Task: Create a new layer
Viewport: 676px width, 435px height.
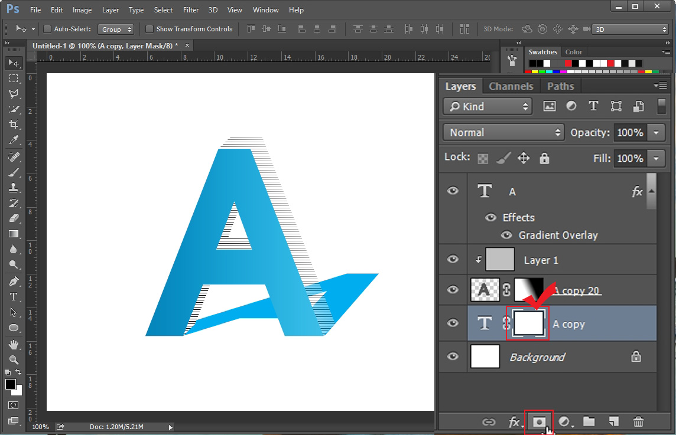Action: pyautogui.click(x=613, y=421)
